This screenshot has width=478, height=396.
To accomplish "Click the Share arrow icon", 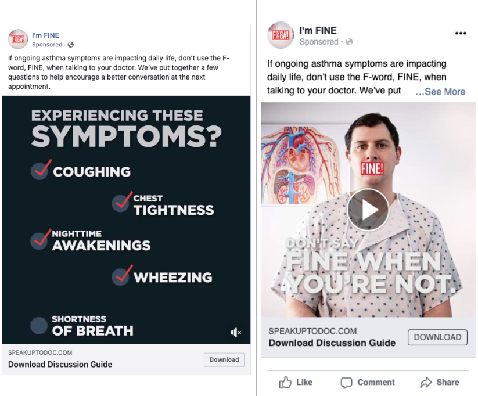I will (x=426, y=382).
